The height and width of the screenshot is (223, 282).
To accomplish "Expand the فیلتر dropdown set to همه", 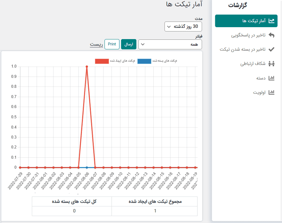I will [x=170, y=44].
